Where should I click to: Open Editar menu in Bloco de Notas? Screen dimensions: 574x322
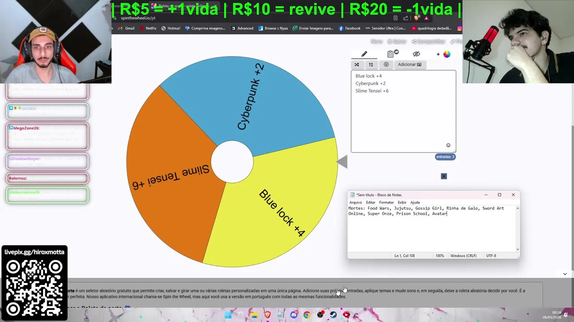tap(370, 202)
